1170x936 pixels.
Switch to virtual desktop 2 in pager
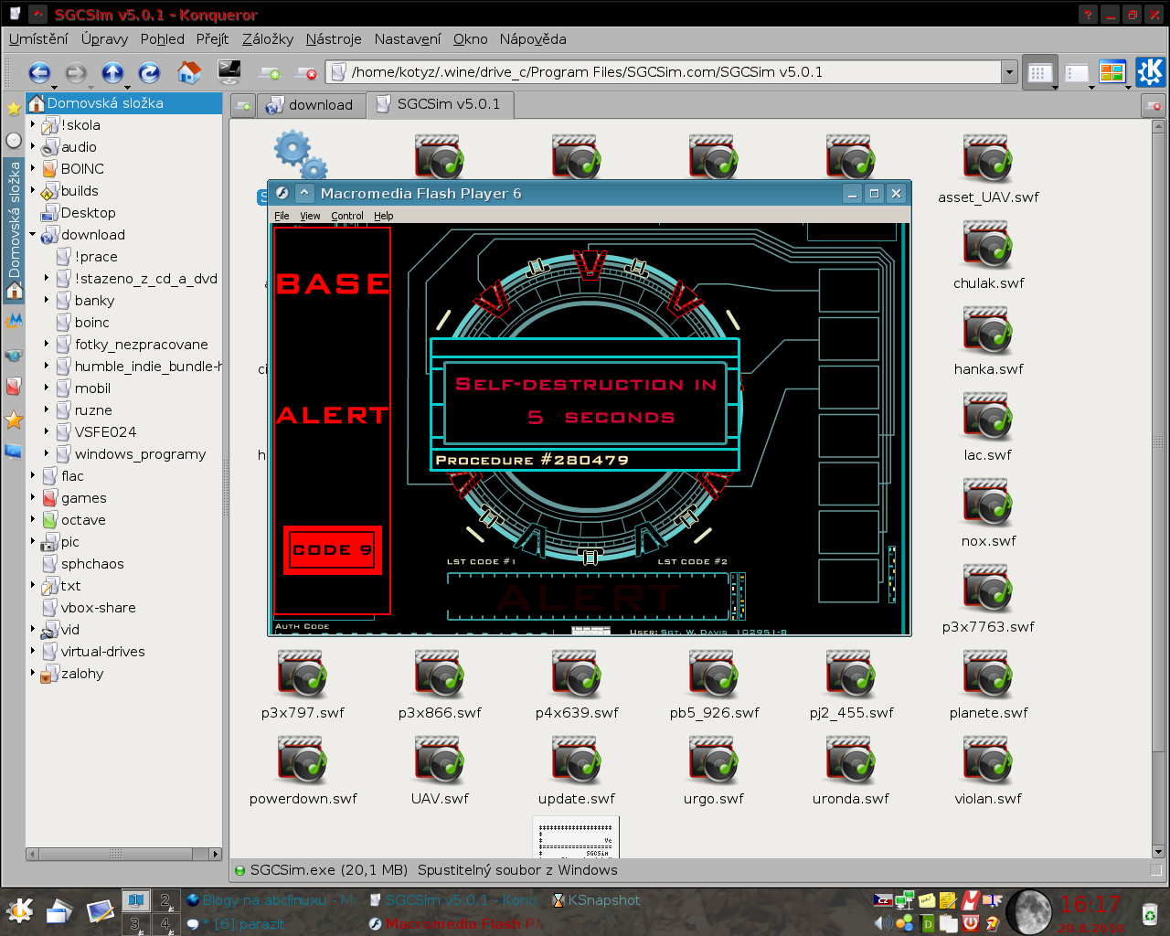coord(165,900)
